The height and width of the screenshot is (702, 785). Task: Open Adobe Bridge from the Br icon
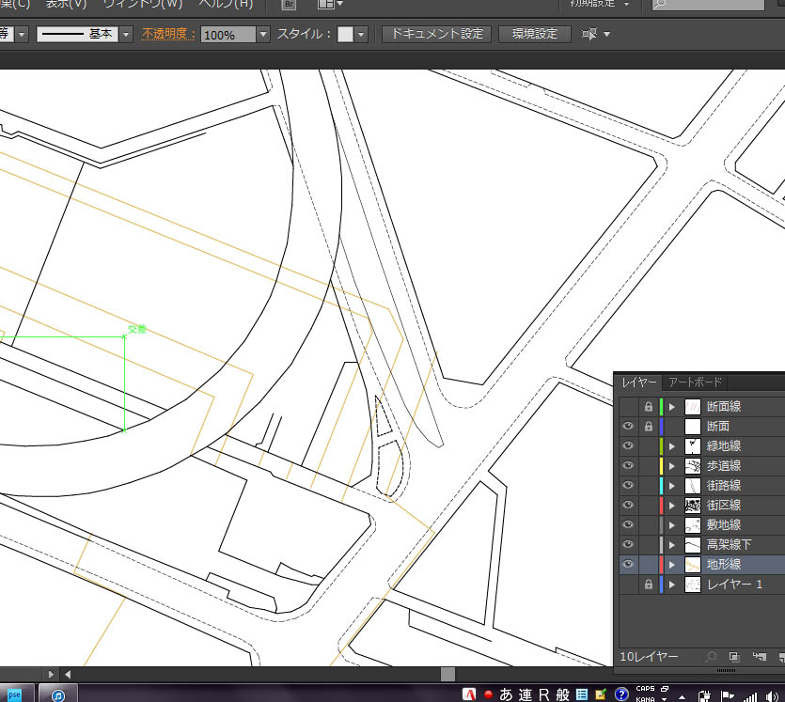click(290, 5)
